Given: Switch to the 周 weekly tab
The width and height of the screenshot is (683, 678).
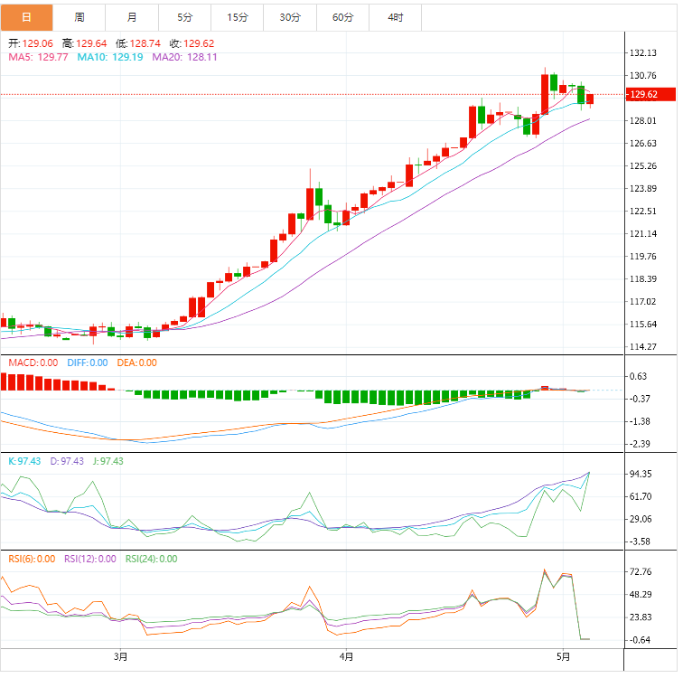Looking at the screenshot, I should coord(80,17).
